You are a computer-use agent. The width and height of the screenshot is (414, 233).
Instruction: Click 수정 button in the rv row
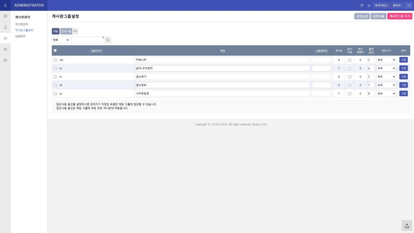pyautogui.click(x=404, y=77)
